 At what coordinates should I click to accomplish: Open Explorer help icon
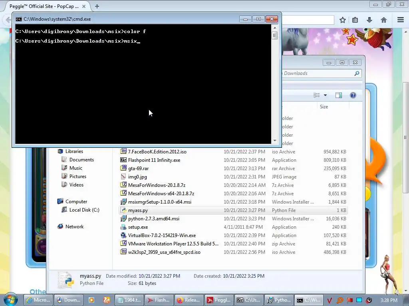(353, 95)
